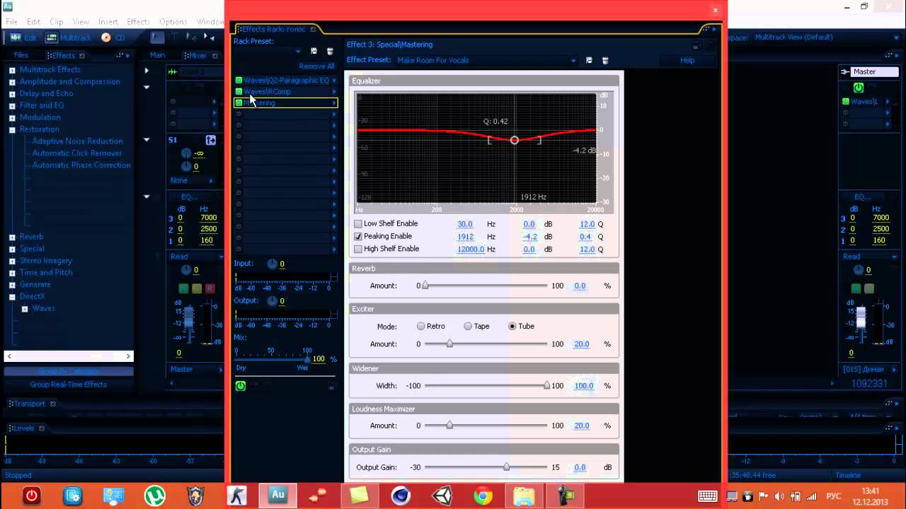
Task: Turn the Output level knob
Action: pos(272,300)
